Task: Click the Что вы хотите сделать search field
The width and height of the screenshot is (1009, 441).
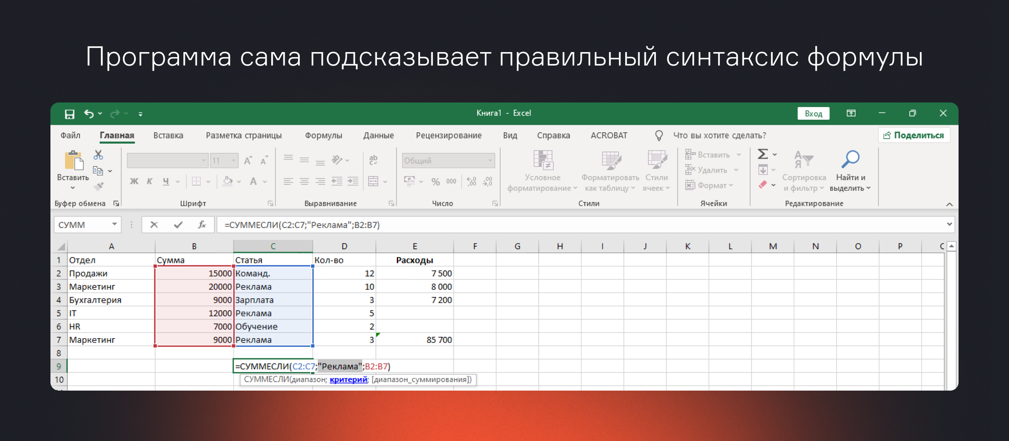Action: point(719,135)
